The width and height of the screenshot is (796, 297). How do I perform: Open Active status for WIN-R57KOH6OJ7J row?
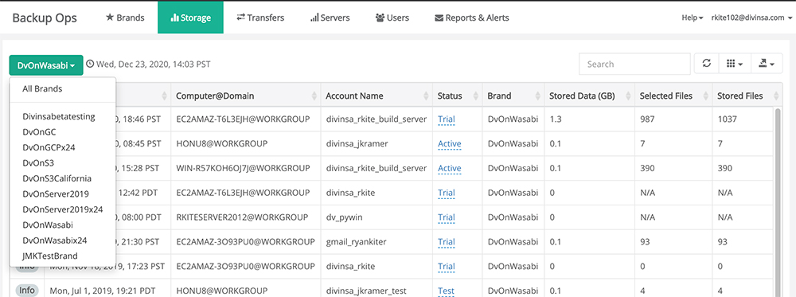(x=449, y=168)
